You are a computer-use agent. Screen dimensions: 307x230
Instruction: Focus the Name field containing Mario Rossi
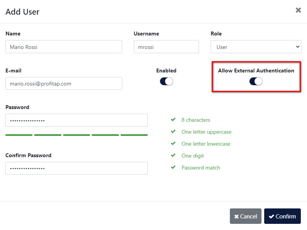tap(64, 47)
